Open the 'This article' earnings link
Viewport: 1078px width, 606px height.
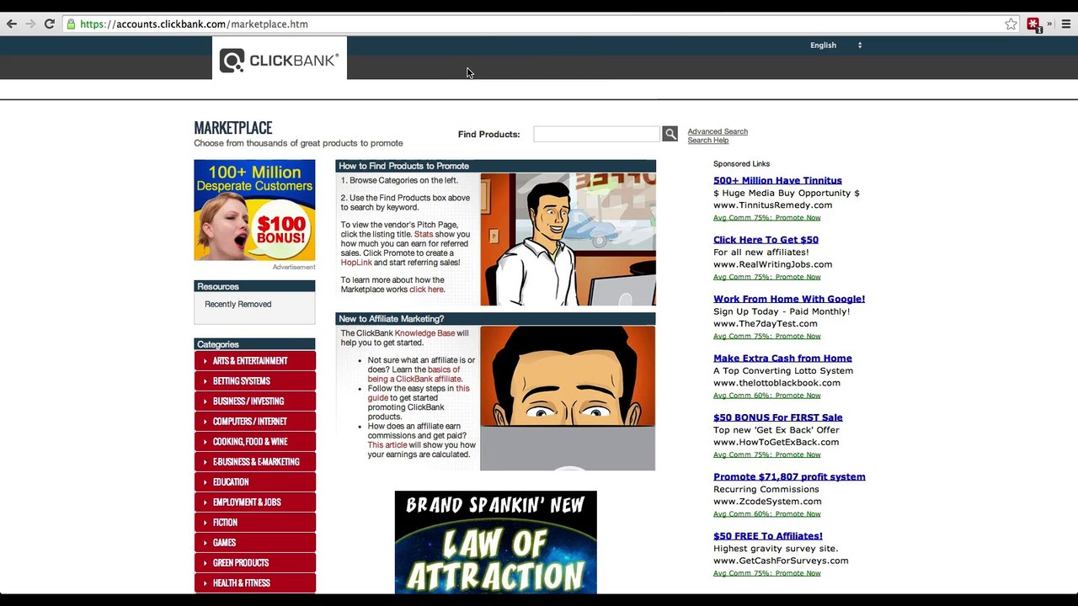coord(387,444)
